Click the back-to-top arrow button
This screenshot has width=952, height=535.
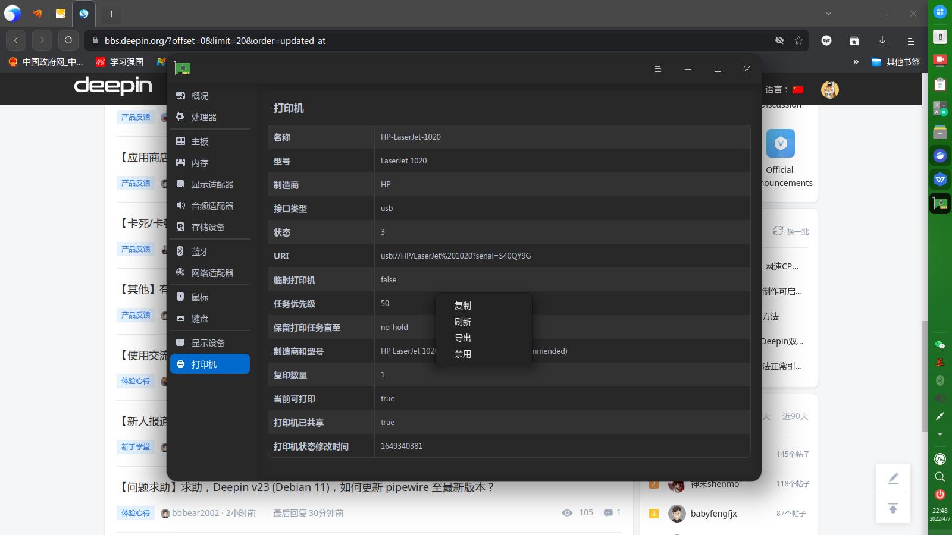[893, 508]
